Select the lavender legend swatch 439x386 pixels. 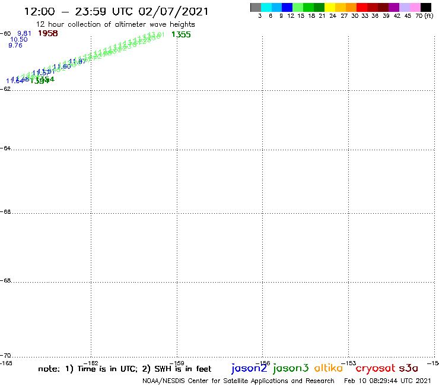[x=405, y=7]
